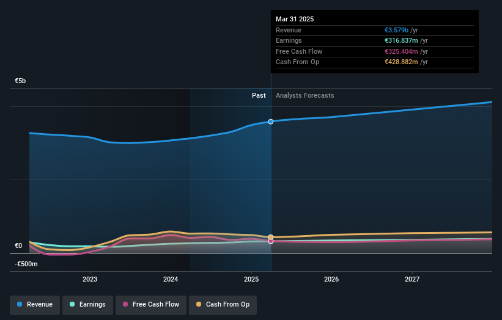Click the €0 y-axis label
The width and height of the screenshot is (502, 320).
point(18,246)
